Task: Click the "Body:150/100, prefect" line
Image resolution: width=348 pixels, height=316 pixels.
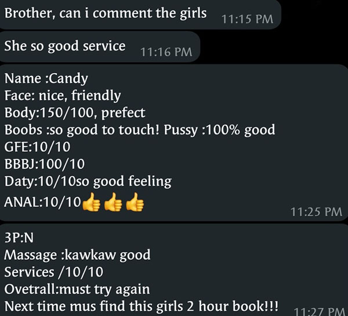Action: [x=75, y=112]
